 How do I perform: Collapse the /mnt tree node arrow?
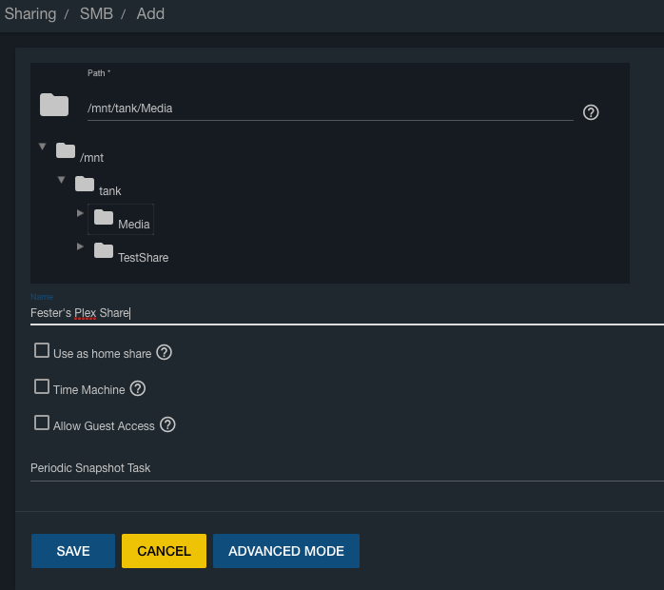42,147
